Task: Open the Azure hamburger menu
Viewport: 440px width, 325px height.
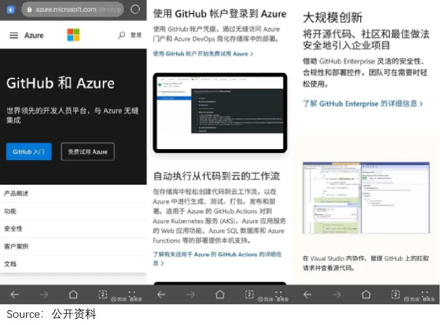Action: (x=14, y=35)
